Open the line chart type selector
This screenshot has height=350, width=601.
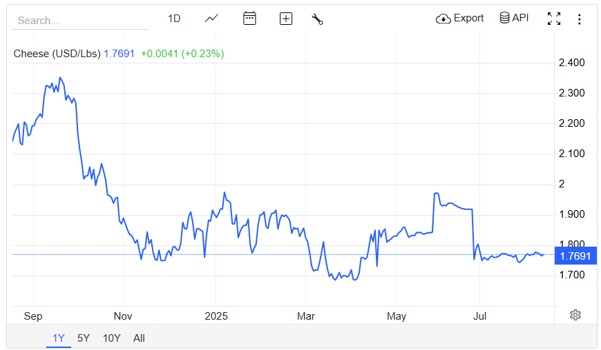coord(211,19)
